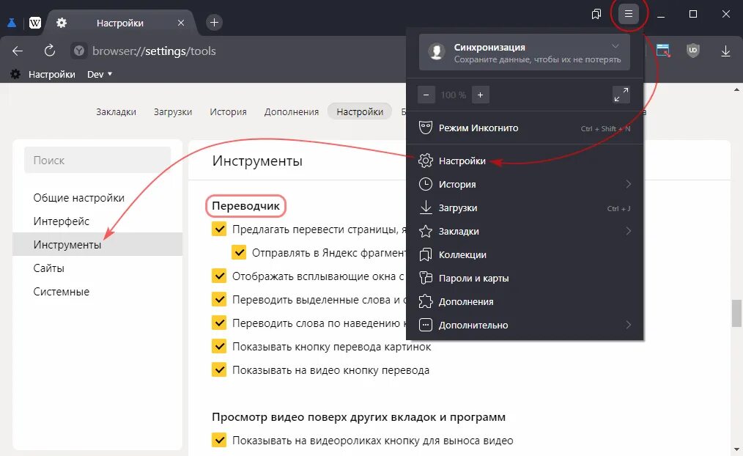Toggle 'Отображать всплывающие окна' checkbox
This screenshot has height=456, width=743.
(219, 276)
